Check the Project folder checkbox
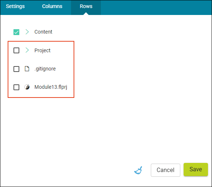 [x=16, y=50]
